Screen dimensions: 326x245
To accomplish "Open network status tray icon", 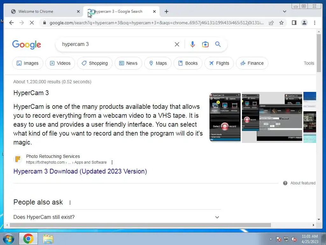I will click(x=286, y=239).
